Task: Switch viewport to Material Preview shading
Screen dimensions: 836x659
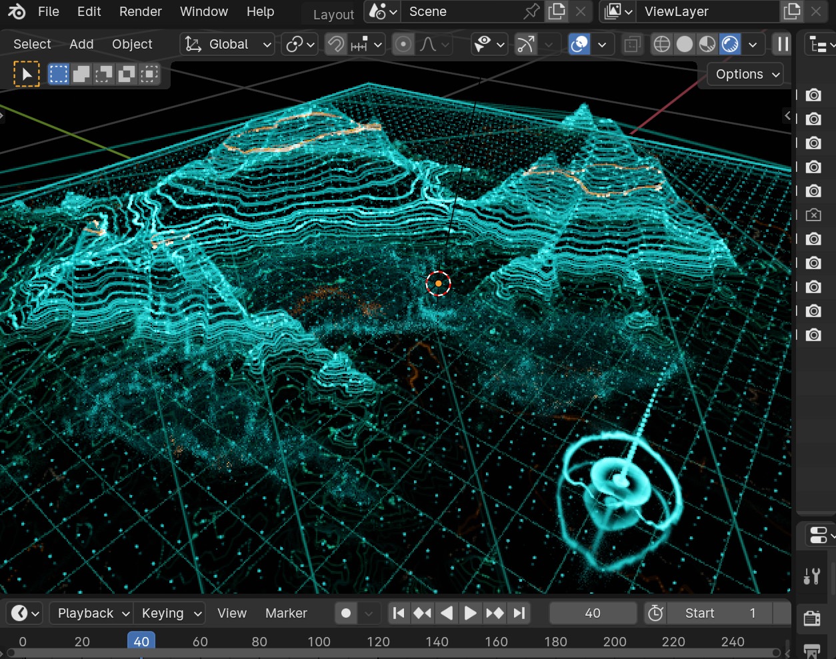Action: coord(707,44)
